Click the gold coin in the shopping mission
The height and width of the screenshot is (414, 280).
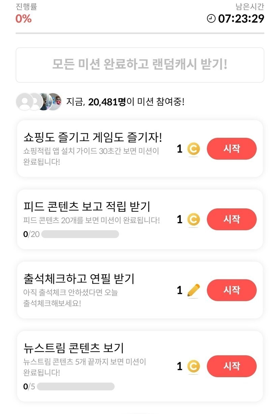pyautogui.click(x=194, y=149)
